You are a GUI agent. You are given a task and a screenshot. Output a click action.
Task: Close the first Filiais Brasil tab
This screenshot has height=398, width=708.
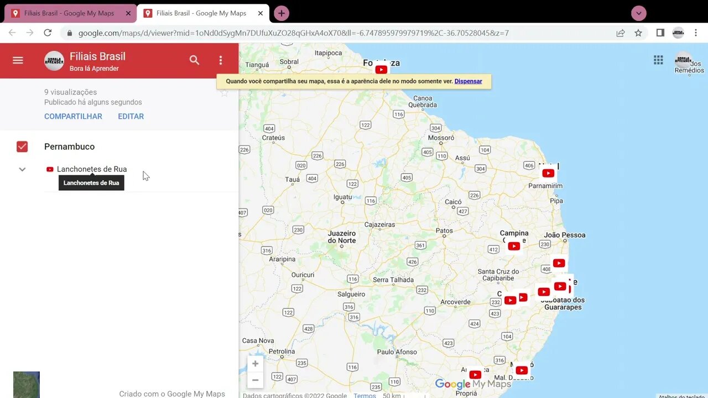coord(128,13)
